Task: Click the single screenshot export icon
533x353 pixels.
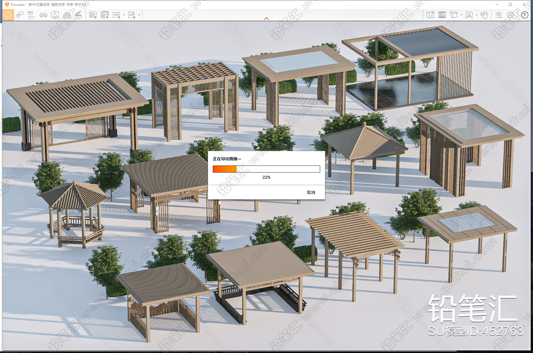Action: click(x=93, y=15)
